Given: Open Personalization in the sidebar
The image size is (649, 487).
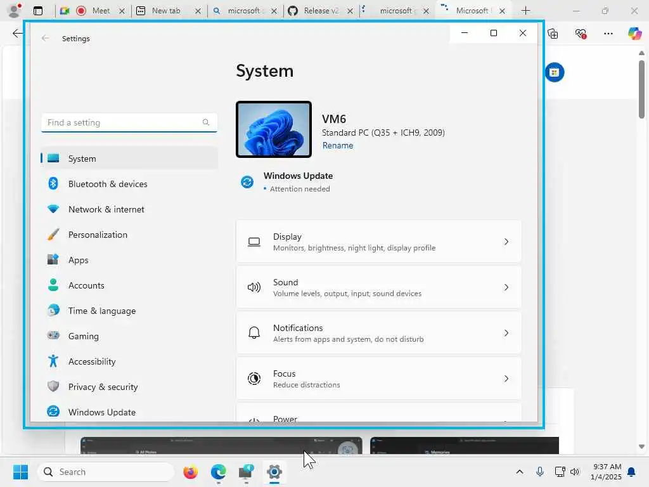Looking at the screenshot, I should [129, 235].
